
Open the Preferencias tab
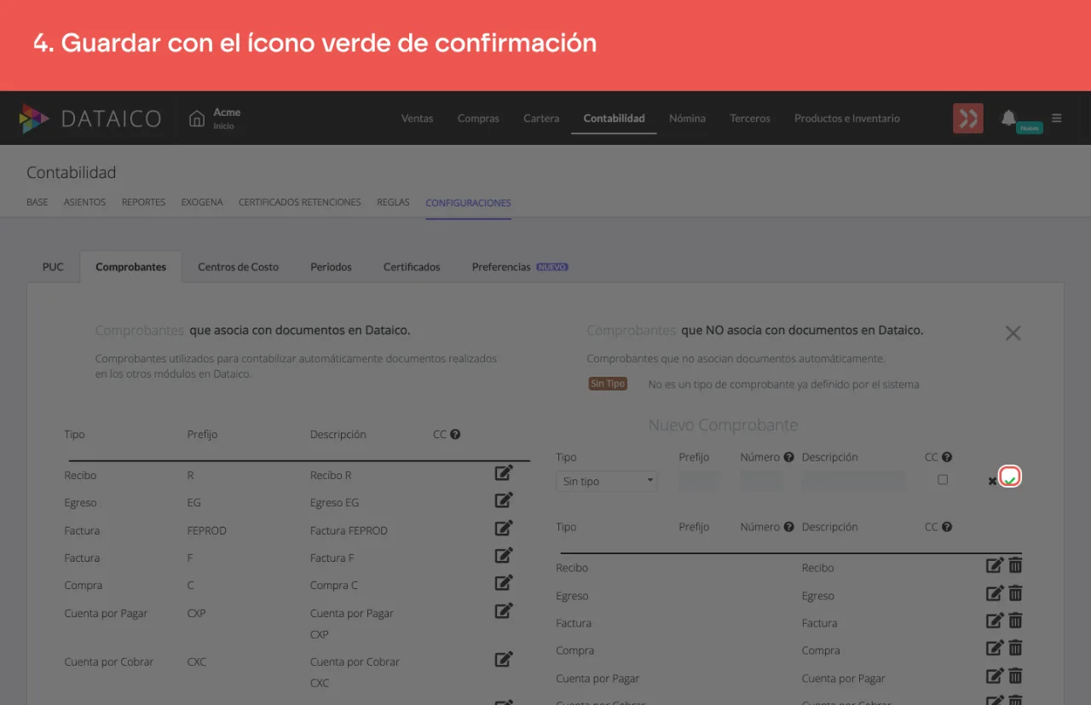(x=520, y=267)
